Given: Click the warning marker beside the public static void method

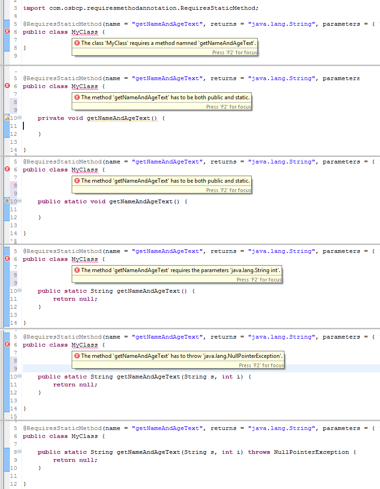Looking at the screenshot, I should (7, 201).
